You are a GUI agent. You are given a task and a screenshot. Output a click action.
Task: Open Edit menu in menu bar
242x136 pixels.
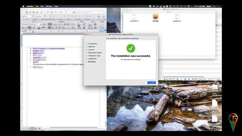(42, 6)
